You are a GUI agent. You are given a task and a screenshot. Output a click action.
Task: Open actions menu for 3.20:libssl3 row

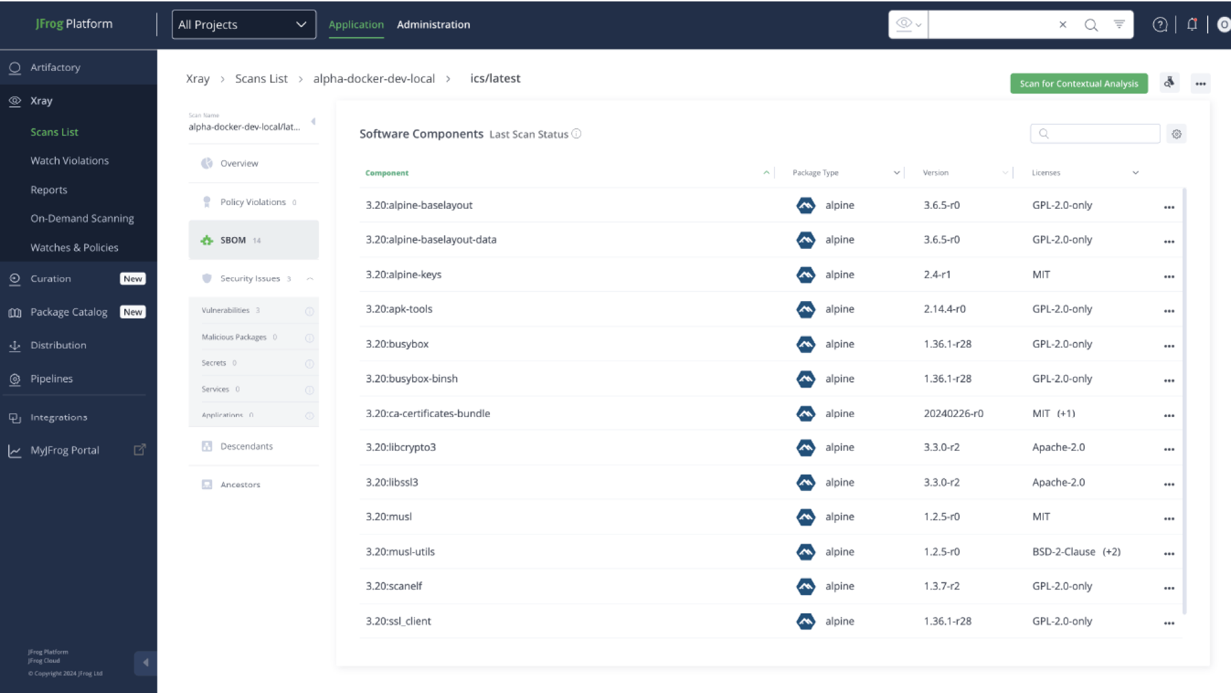(1169, 484)
